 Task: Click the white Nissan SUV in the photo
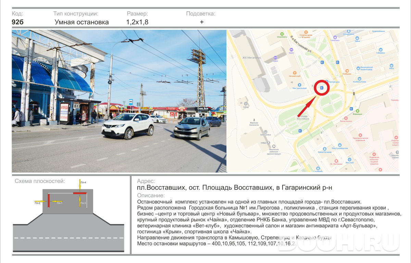click(x=128, y=126)
